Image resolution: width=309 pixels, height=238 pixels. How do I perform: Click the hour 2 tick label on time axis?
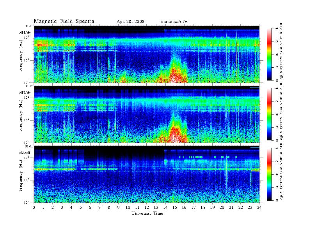(53, 207)
